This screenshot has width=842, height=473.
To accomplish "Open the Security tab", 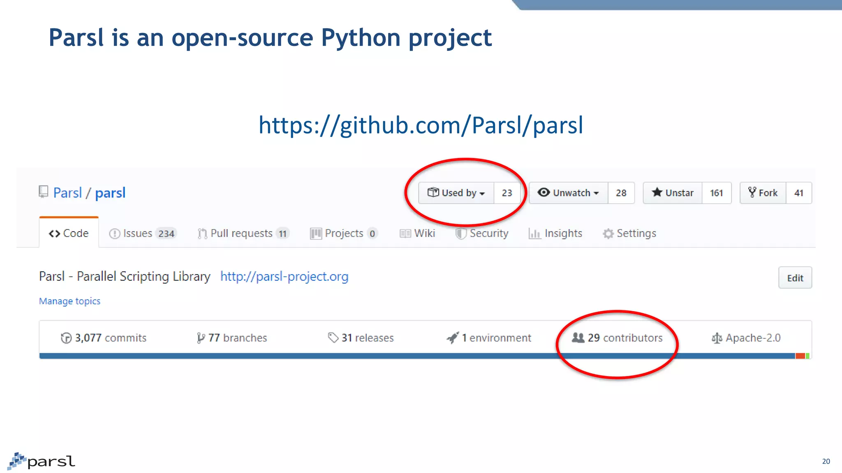I will point(482,233).
